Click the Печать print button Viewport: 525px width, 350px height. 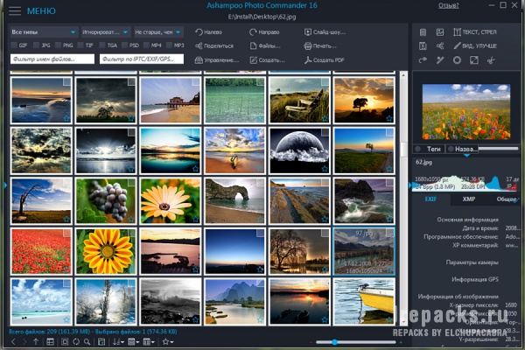click(x=319, y=45)
